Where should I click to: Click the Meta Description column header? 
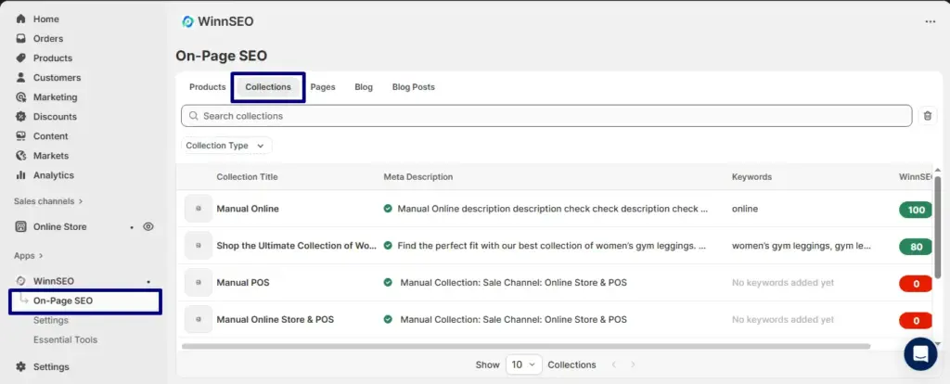[x=418, y=177]
